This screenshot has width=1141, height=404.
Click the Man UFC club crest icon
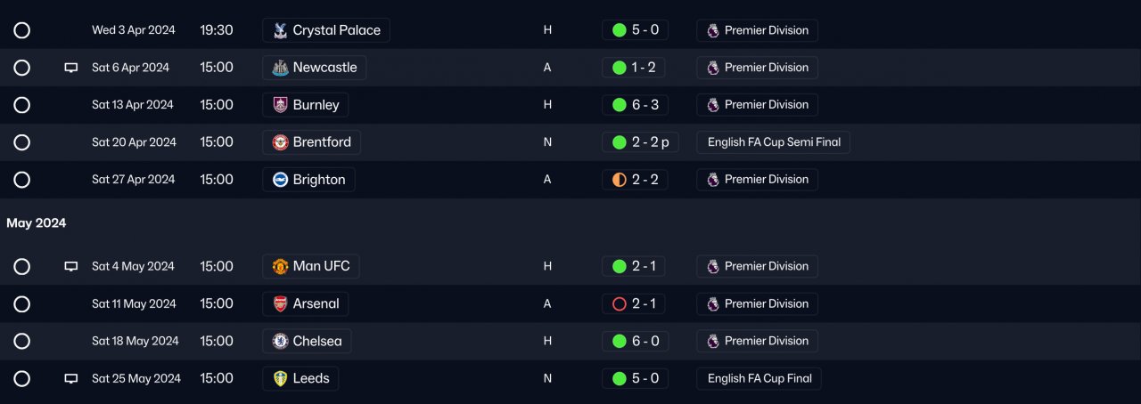click(x=280, y=266)
